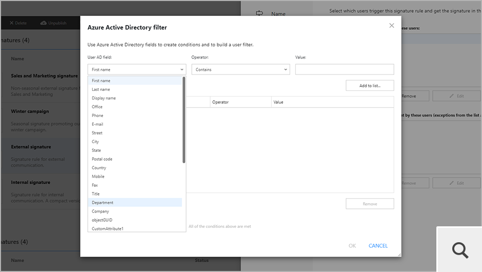Click the upper Edit button in background
The image size is (482, 272).
pos(456,96)
